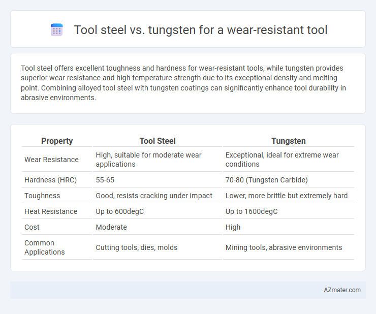376x314 pixels.
Task: Open the AZmater.com footer link
Action: [342, 290]
